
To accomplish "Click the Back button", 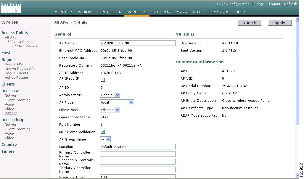I will click(x=250, y=23).
